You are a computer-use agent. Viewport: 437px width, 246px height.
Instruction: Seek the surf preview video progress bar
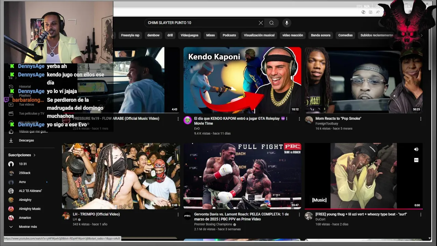point(364,208)
